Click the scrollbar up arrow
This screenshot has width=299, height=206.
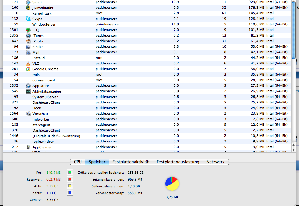pos(293,145)
